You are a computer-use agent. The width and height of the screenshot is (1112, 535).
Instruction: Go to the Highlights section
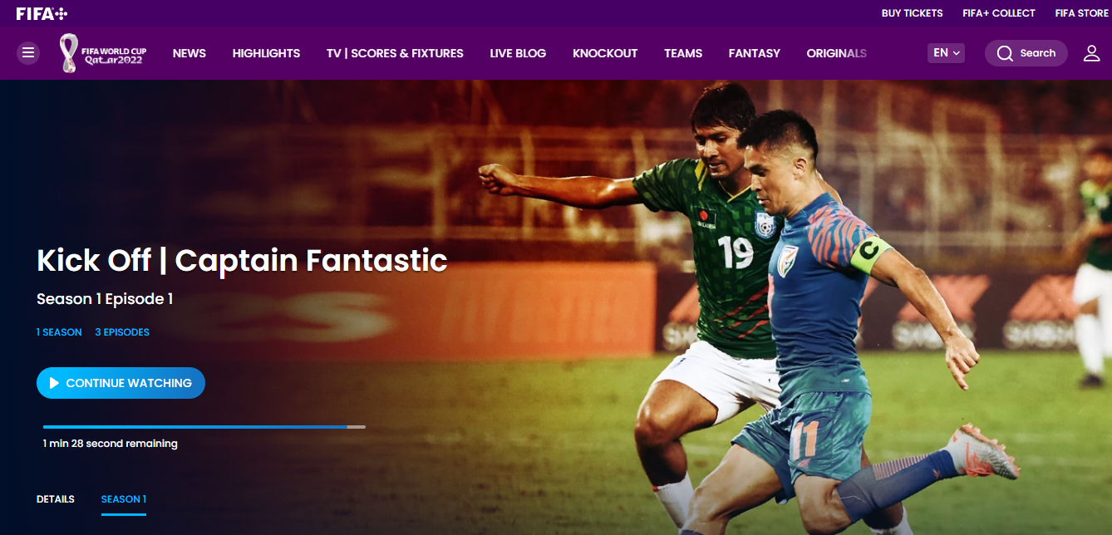point(266,53)
